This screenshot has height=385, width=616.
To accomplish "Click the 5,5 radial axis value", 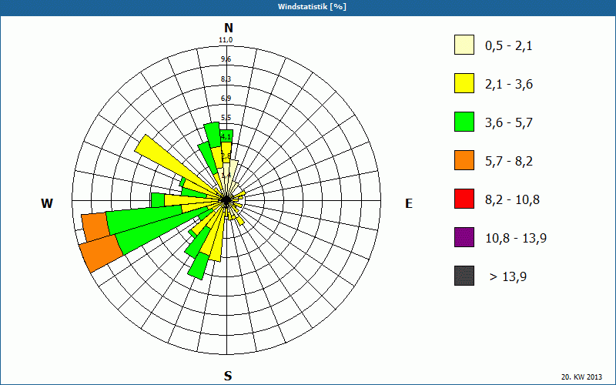I will [x=226, y=118].
